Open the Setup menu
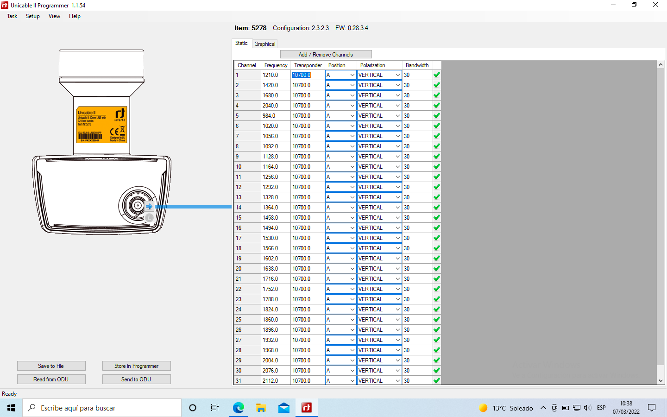The width and height of the screenshot is (667, 417). click(x=32, y=16)
